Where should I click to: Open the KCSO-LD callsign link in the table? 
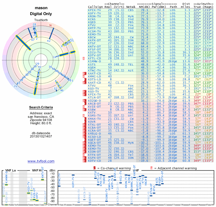point(94,137)
